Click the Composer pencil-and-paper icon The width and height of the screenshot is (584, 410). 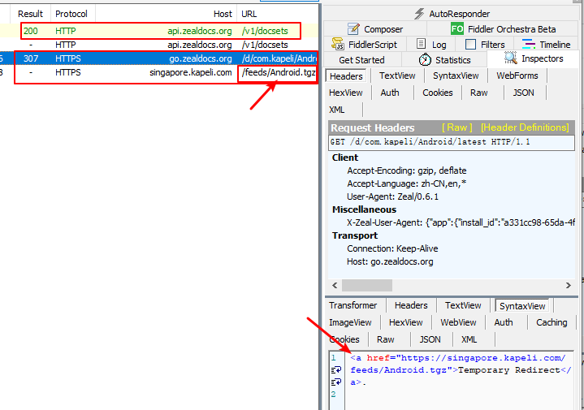tap(353, 29)
